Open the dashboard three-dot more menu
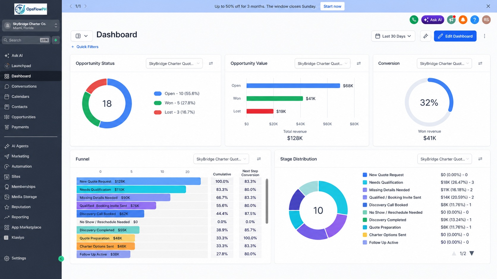 point(485,36)
